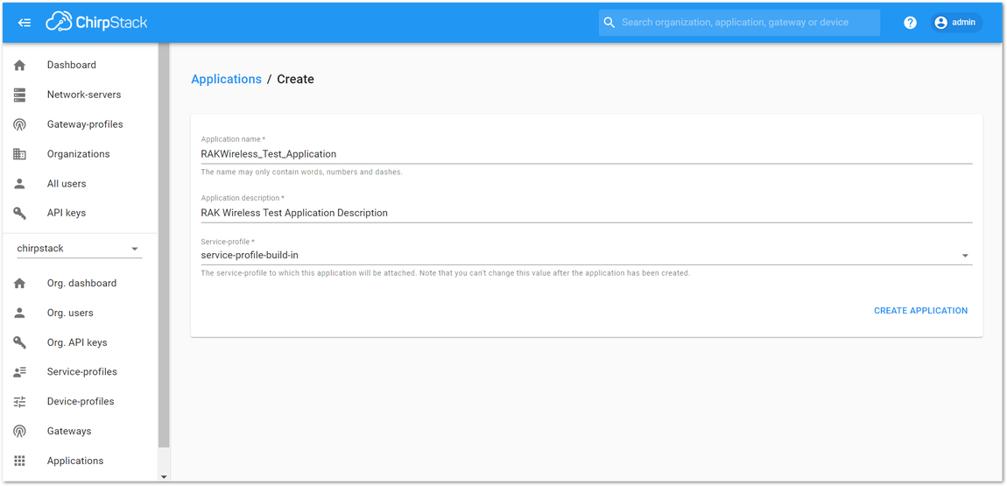
Task: Click the All users person icon
Action: pyautogui.click(x=20, y=184)
